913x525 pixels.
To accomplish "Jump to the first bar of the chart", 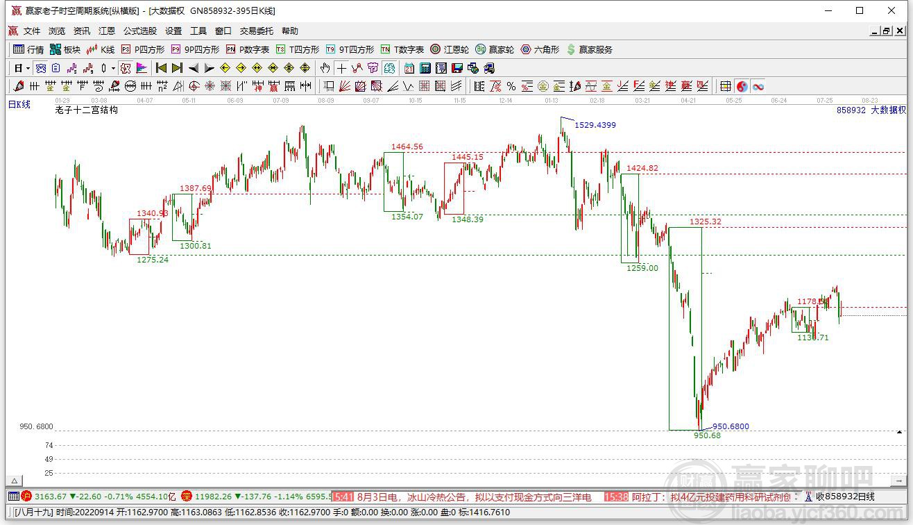I will coord(161,68).
